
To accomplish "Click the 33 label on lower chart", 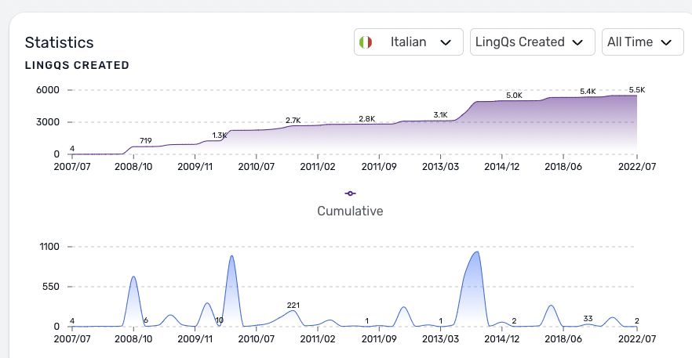I will coord(588,319).
